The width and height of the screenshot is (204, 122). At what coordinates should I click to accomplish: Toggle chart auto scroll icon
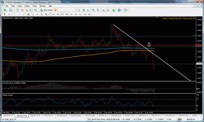tap(103, 10)
